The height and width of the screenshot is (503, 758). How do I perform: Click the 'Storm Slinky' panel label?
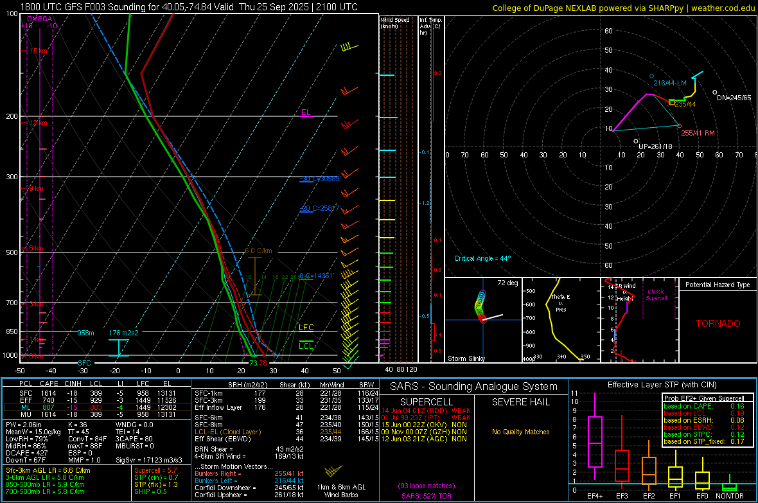tap(466, 358)
